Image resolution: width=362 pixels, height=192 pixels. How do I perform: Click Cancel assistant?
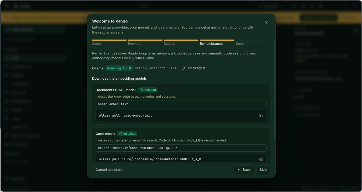tap(109, 170)
